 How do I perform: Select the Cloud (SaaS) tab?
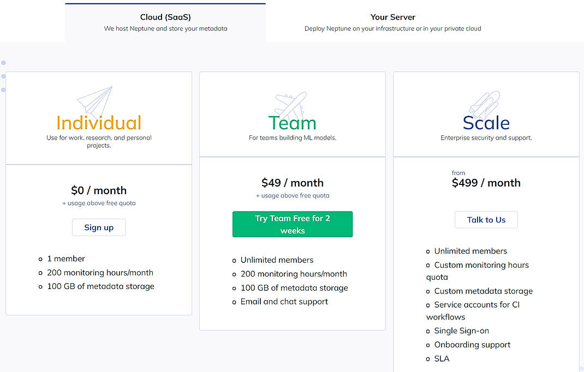[165, 22]
